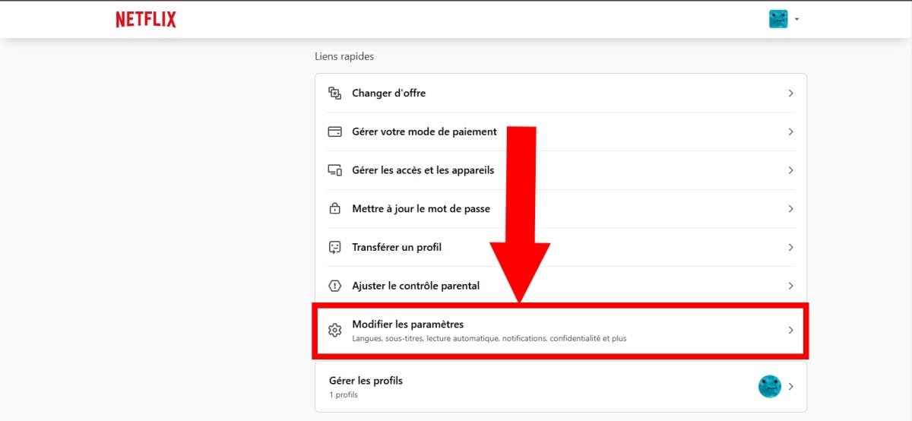Expand the Gérer les profils chevron

pyautogui.click(x=790, y=386)
